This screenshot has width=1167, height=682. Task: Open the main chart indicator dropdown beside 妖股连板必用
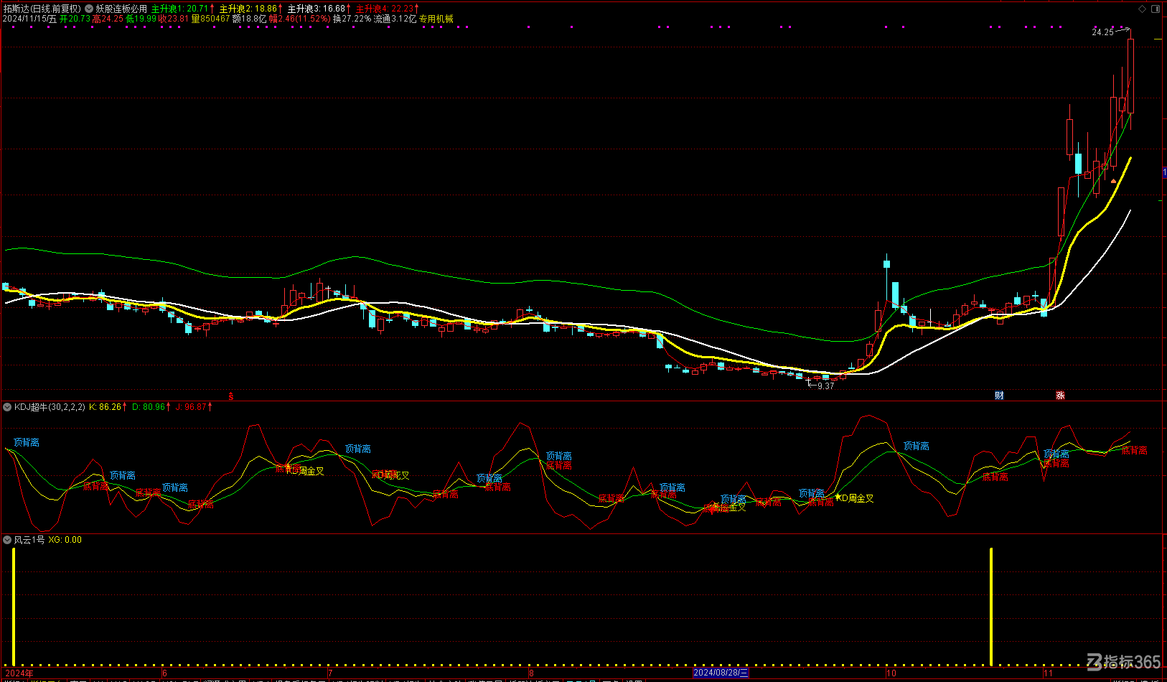89,9
